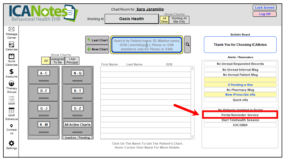Image resolution: width=285 pixels, height=160 pixels.
Task: Select Assigned To Me charts filter
Action: pos(58,61)
